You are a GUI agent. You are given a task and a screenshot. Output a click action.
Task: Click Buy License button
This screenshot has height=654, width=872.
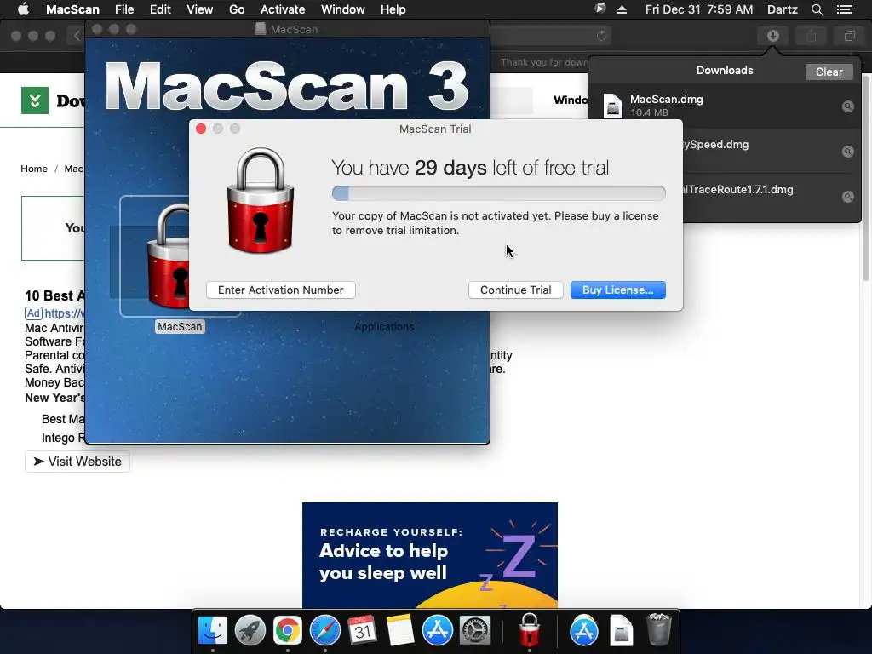point(618,290)
